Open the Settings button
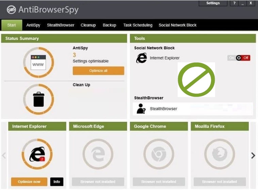The width and height of the screenshot is (258, 190). pyautogui.click(x=213, y=3)
